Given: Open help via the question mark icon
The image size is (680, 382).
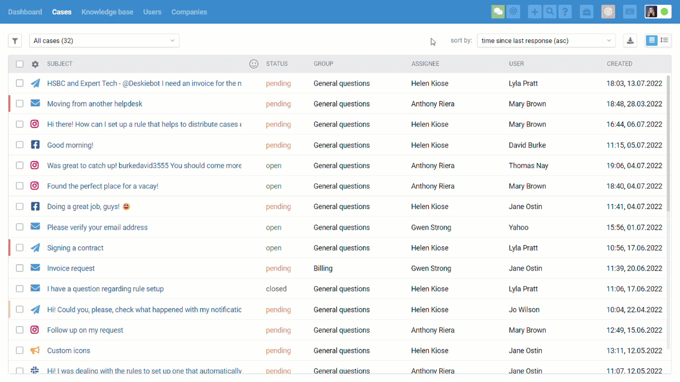Looking at the screenshot, I should (x=565, y=12).
